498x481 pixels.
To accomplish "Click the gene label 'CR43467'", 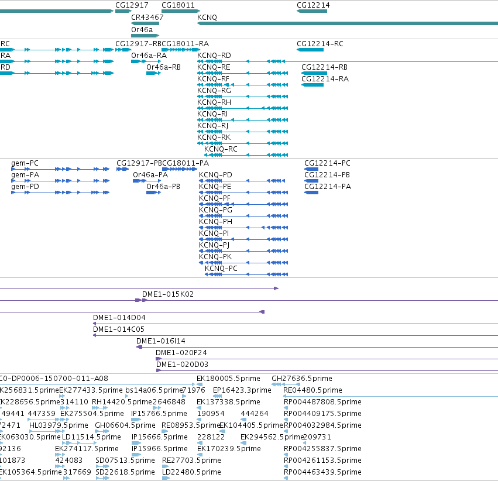I will tap(147, 18).
